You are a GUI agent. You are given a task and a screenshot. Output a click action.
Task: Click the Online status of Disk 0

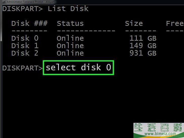70,38
